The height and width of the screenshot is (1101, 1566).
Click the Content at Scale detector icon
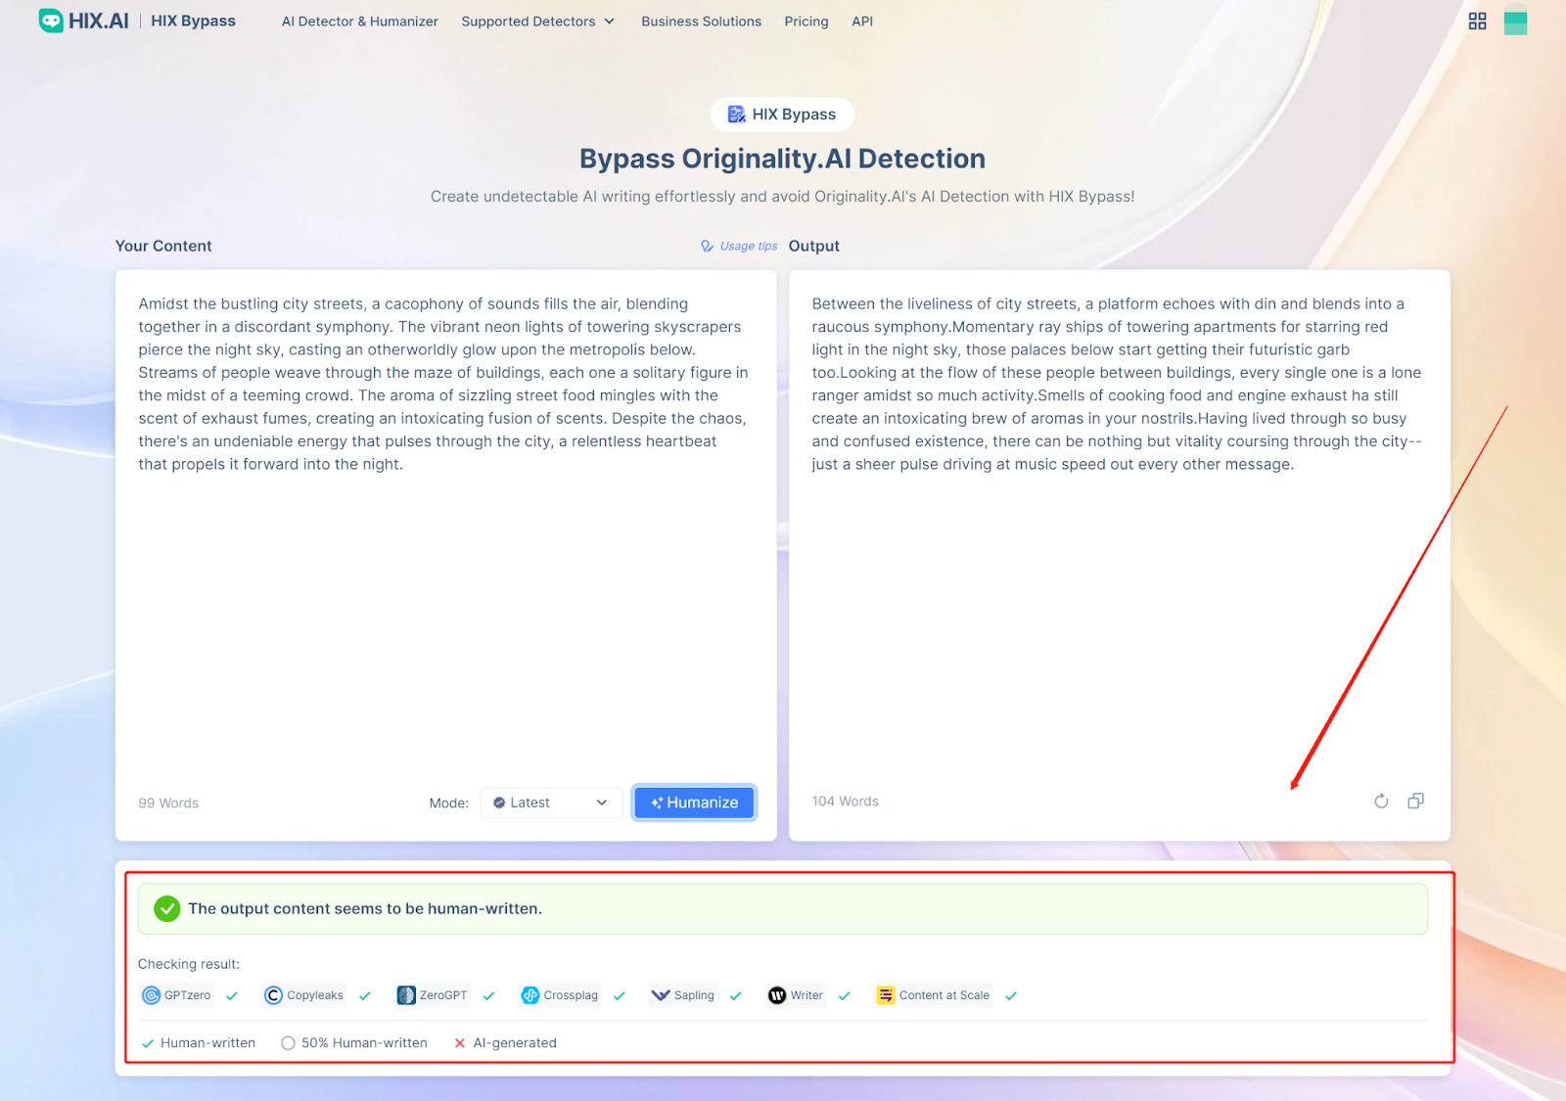886,995
